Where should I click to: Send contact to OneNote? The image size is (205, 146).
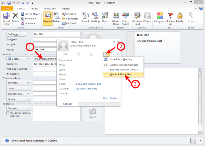(28, 23)
